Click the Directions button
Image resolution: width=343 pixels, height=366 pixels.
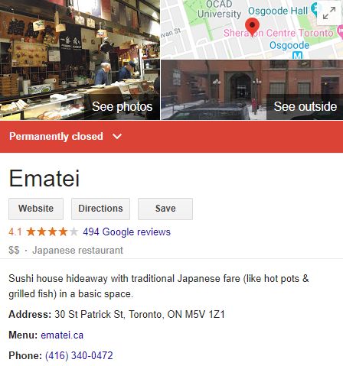100,209
